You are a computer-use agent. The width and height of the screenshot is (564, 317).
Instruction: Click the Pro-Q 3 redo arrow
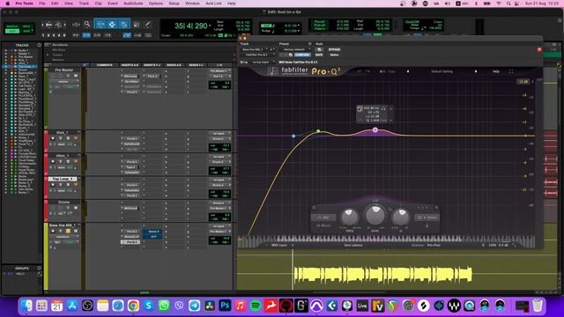[x=367, y=71]
